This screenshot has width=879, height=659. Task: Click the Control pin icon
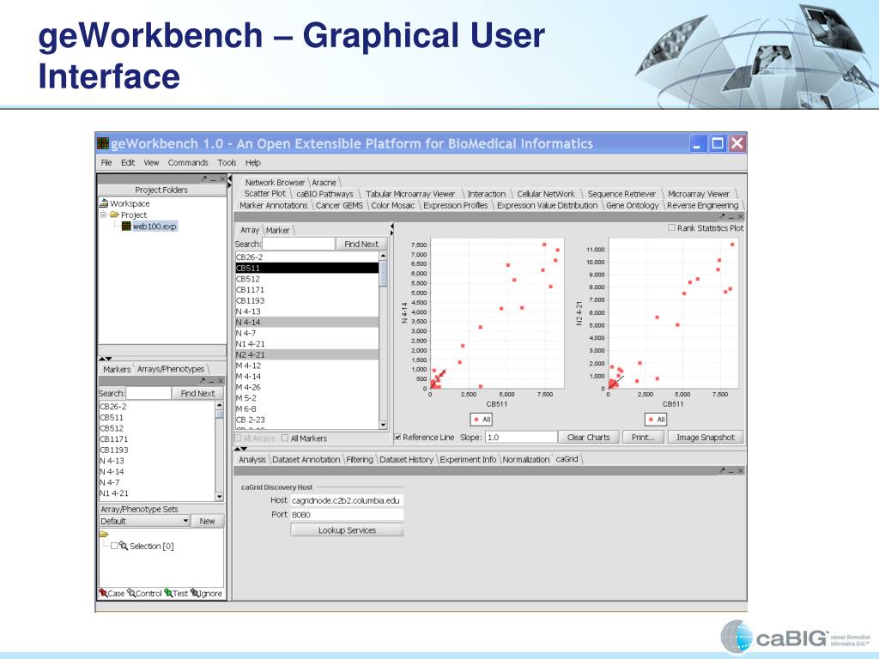(x=130, y=593)
